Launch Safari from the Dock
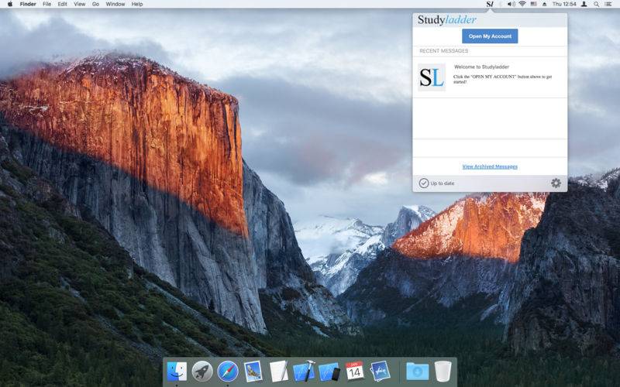Image resolution: width=620 pixels, height=387 pixels. [228, 372]
